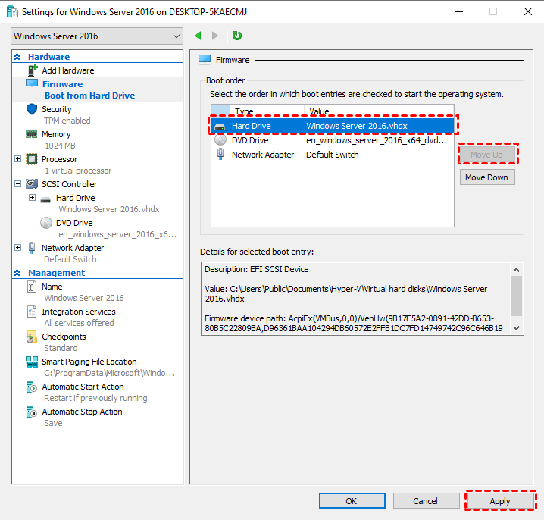544x520 pixels.
Task: Collapse the Hardware section chevron
Action: pyautogui.click(x=17, y=57)
